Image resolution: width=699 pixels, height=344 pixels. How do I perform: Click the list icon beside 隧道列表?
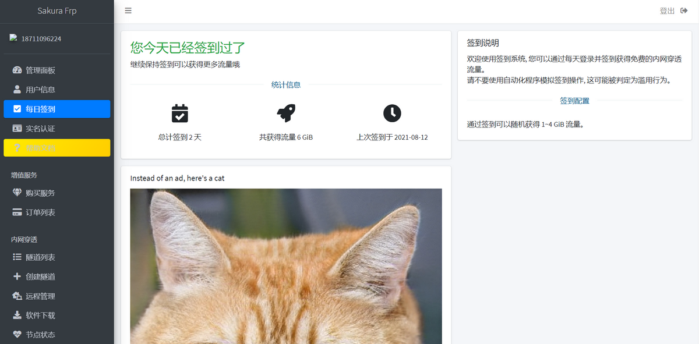(17, 257)
